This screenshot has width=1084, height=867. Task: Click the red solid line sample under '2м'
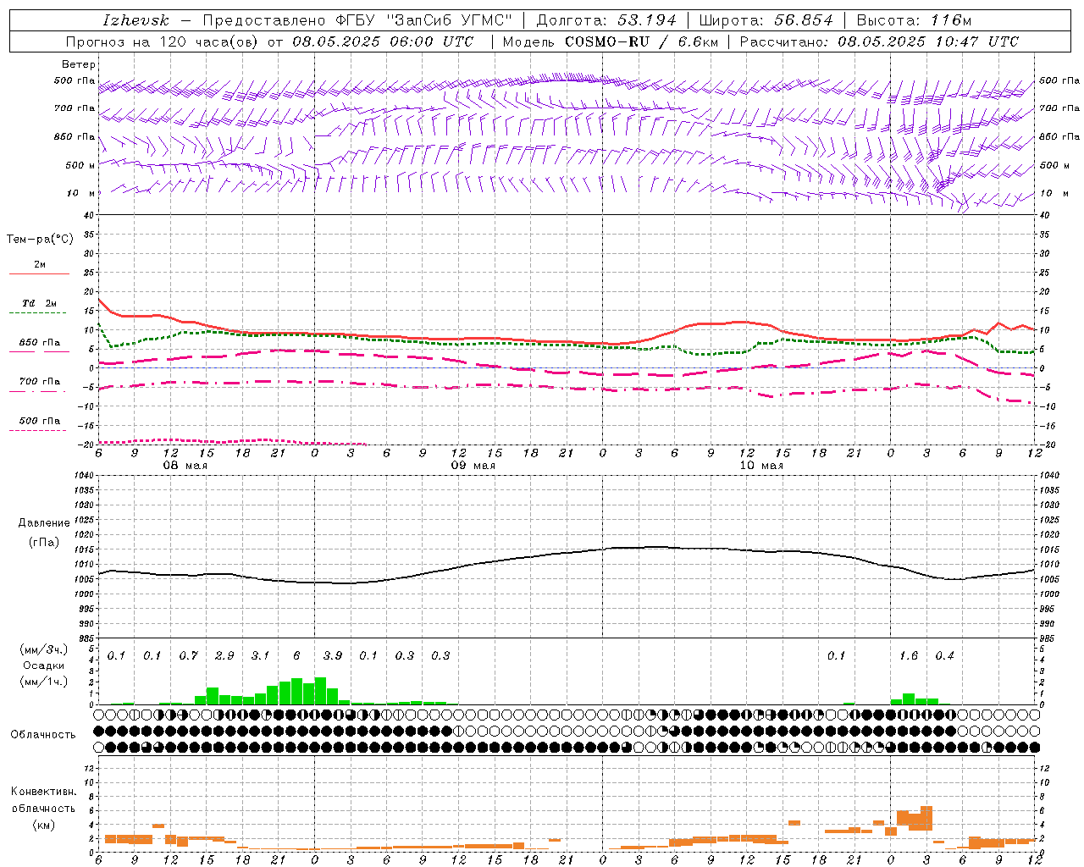click(x=39, y=273)
